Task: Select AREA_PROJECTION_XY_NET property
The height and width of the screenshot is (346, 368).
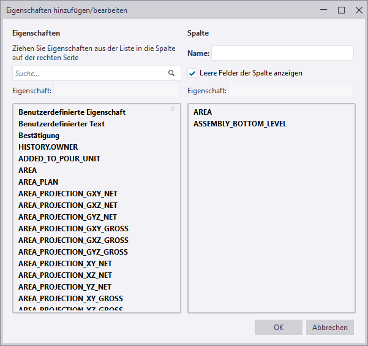Action: tap(65, 264)
